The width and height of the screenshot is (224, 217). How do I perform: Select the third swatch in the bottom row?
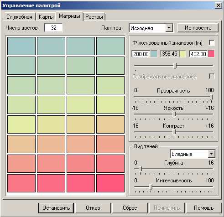(x=81, y=183)
